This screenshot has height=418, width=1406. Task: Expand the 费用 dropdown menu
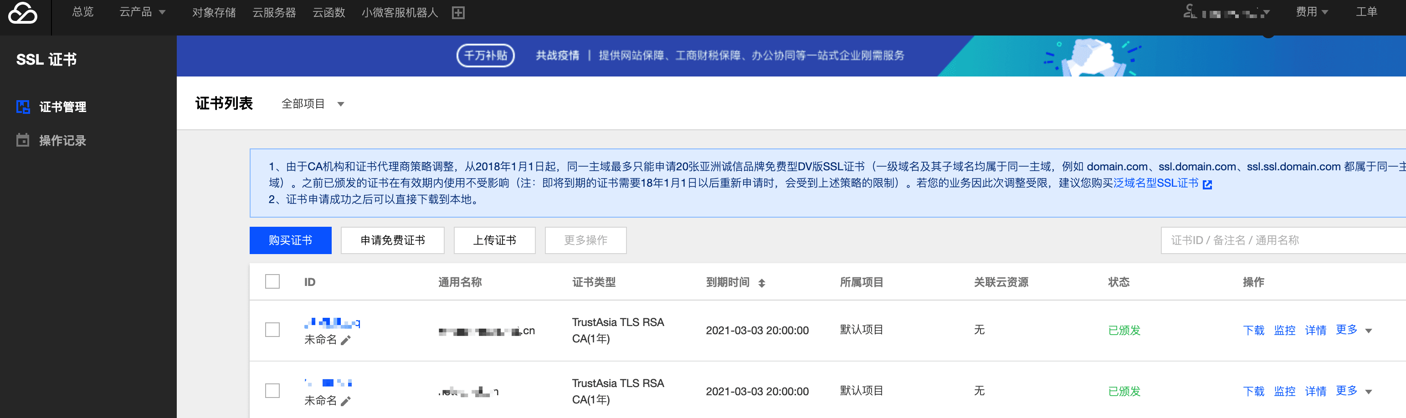tap(1312, 12)
